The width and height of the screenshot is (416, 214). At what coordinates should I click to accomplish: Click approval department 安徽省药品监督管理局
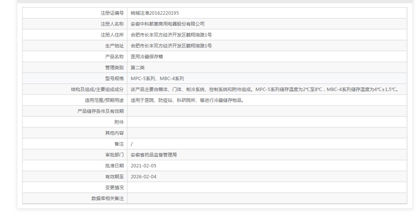click(x=154, y=155)
